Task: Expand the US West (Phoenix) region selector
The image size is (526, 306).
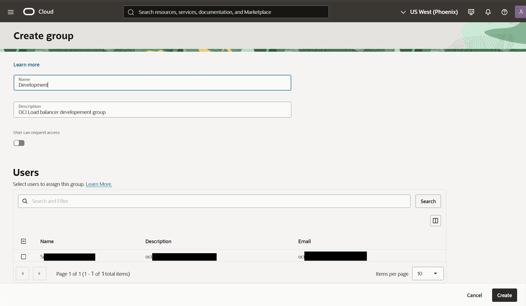Action: coord(429,12)
